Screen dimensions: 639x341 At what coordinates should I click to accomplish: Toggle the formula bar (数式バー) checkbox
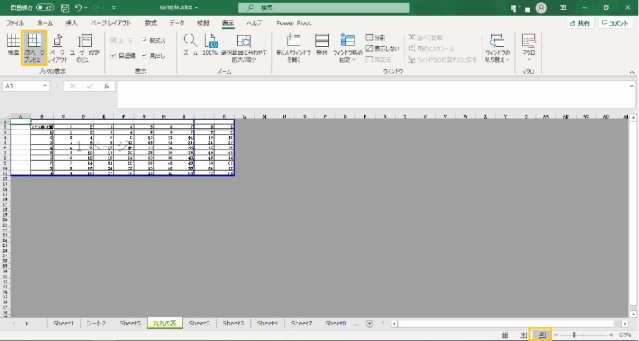(x=144, y=41)
